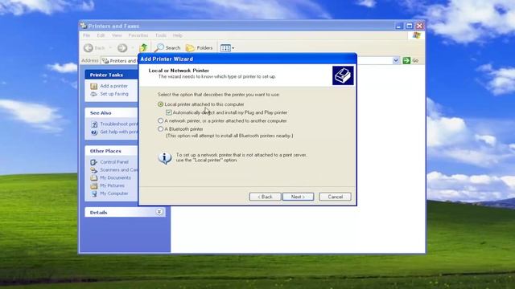
Task: Click the Folders toolbar button
Action: point(200,48)
